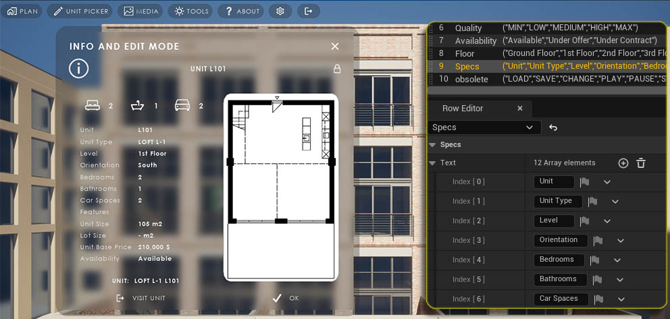Click the lock icon beside UNIT L101

[337, 69]
